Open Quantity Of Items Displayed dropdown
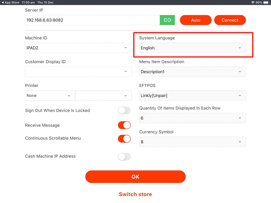This screenshot has width=271, height=203. pos(192,118)
